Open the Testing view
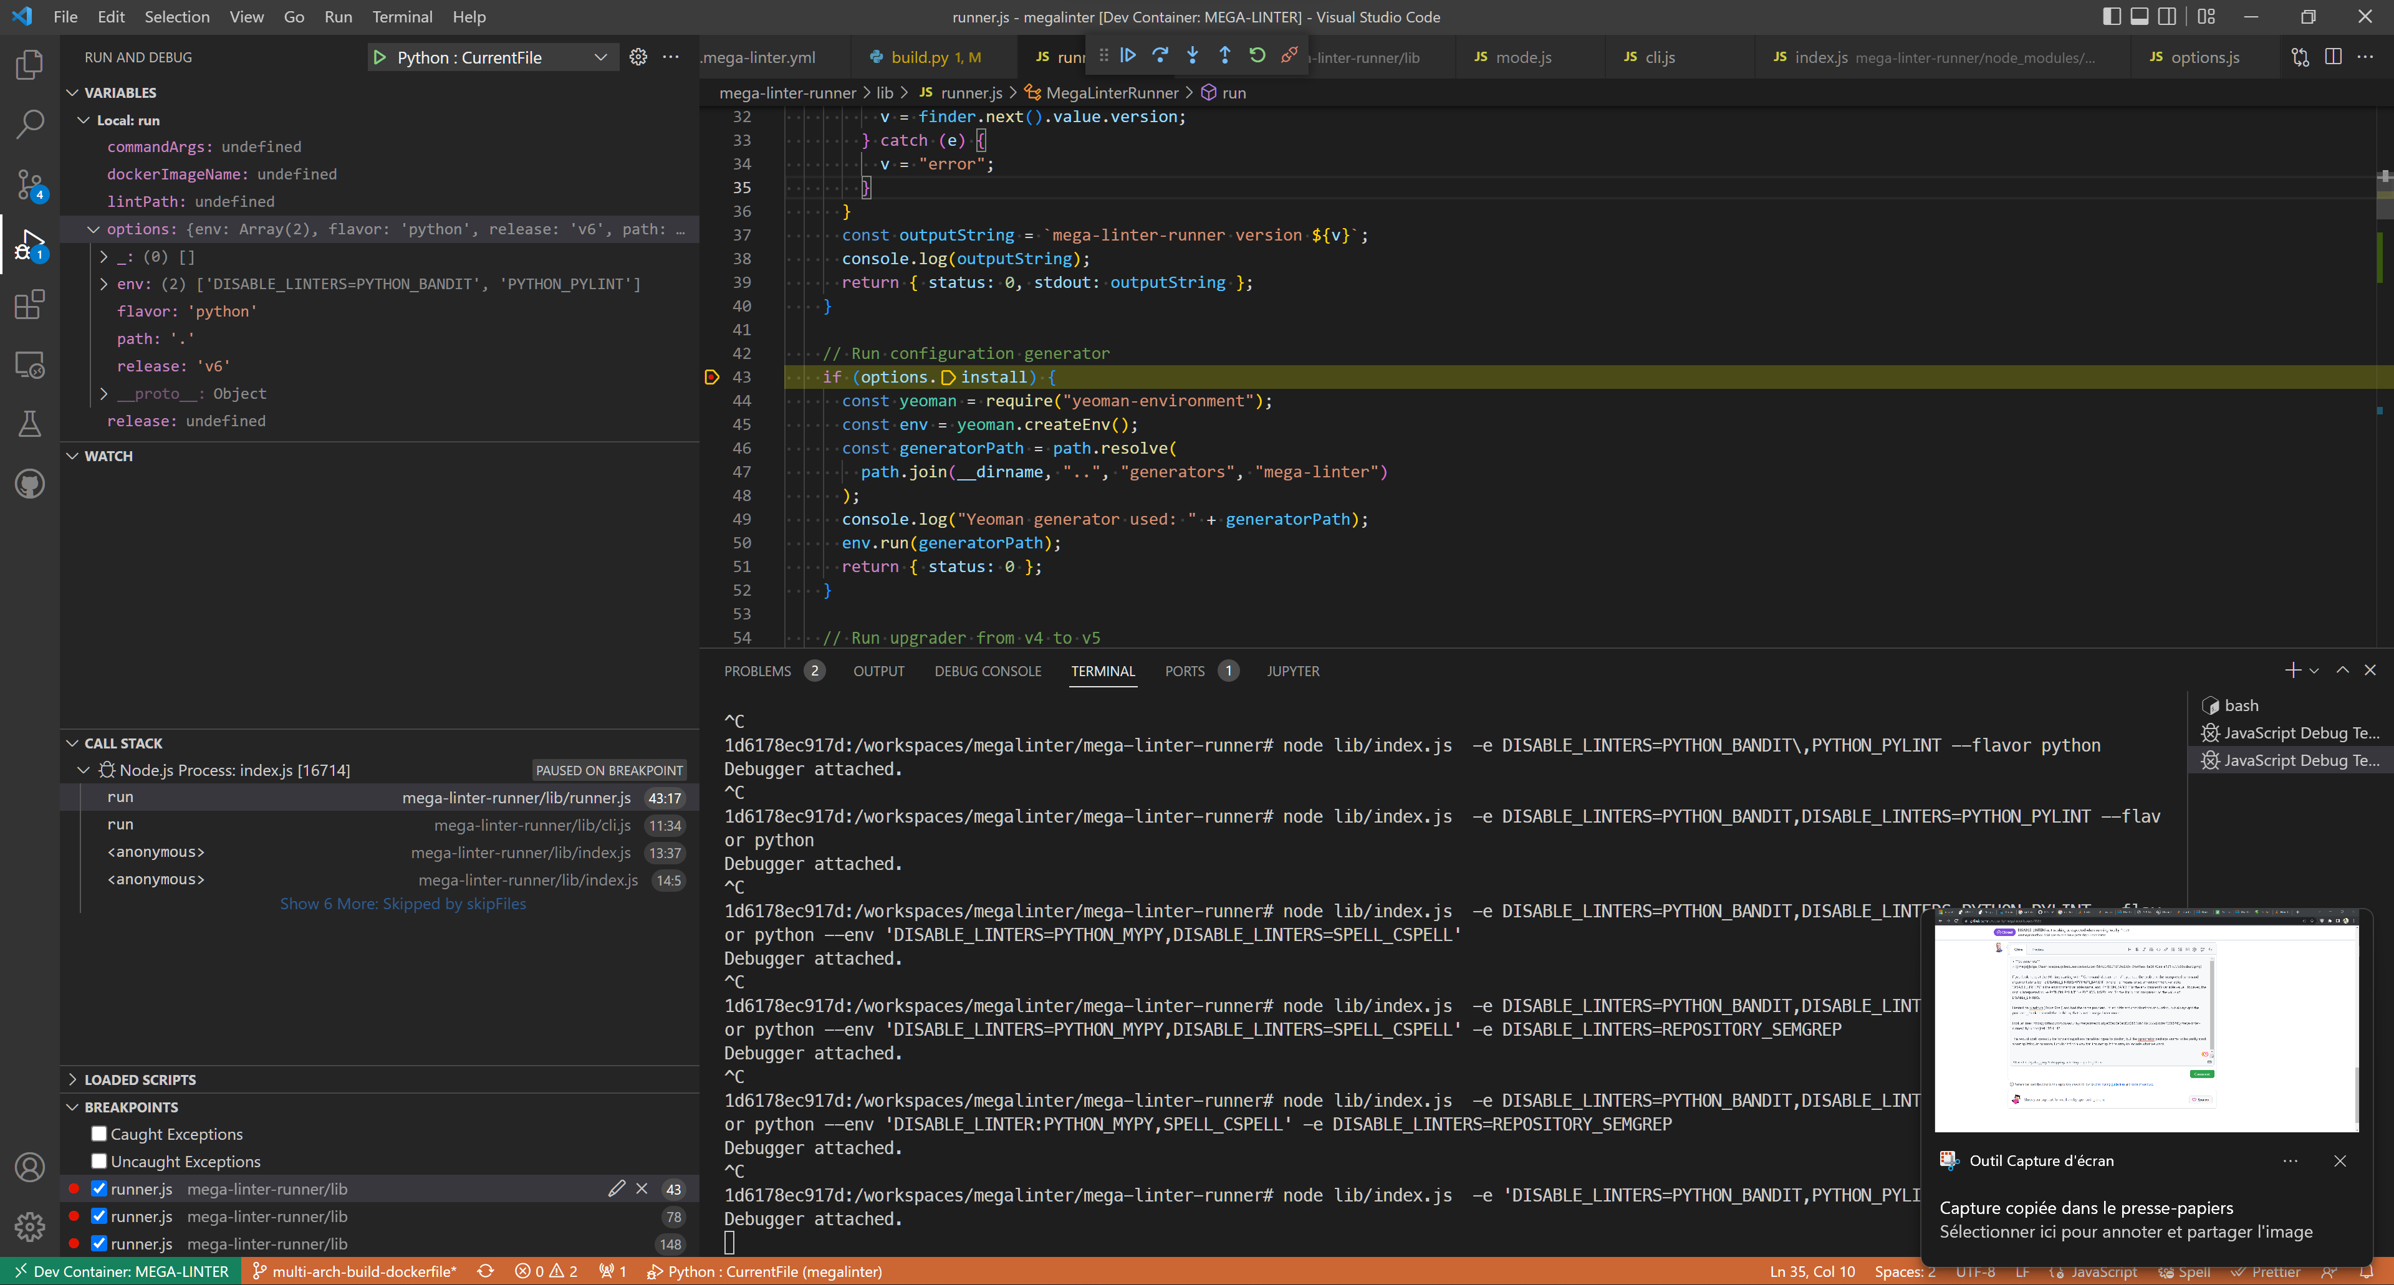The height and width of the screenshot is (1285, 2394). (29, 424)
